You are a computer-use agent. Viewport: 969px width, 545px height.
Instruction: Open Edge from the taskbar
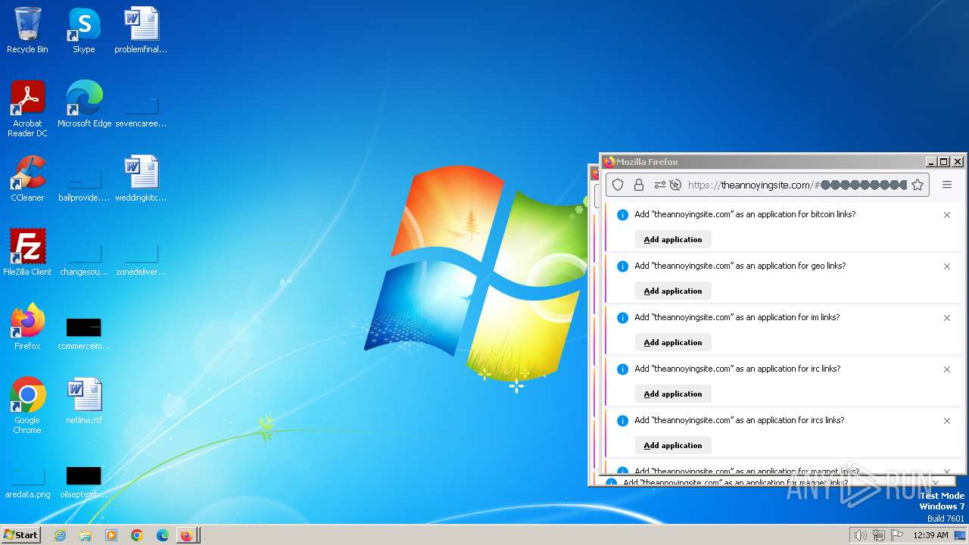tap(163, 535)
